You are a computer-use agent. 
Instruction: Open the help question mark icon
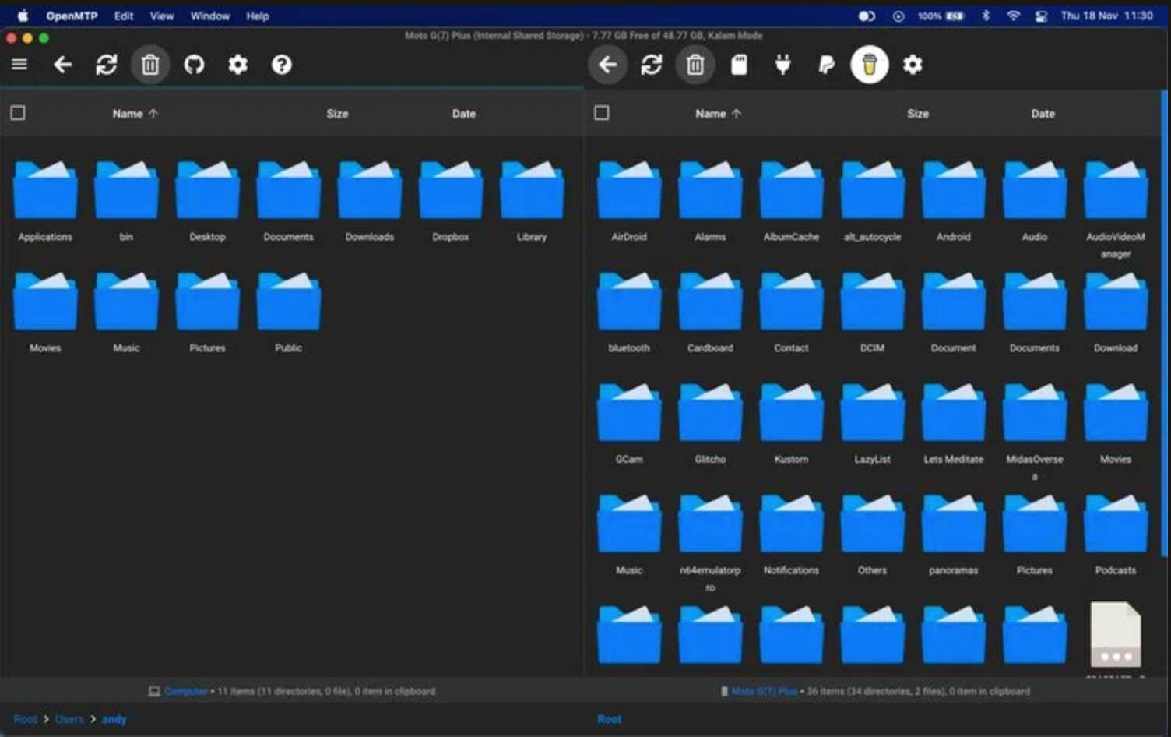[x=282, y=65]
